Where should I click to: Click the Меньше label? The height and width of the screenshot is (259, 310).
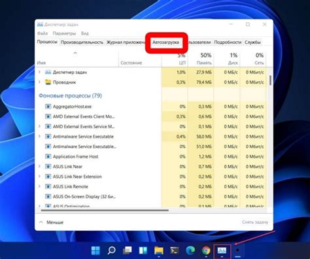tap(55, 222)
